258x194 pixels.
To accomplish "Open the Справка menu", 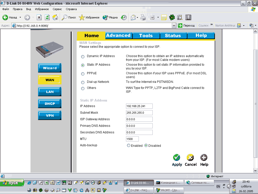I will (x=71, y=9).
